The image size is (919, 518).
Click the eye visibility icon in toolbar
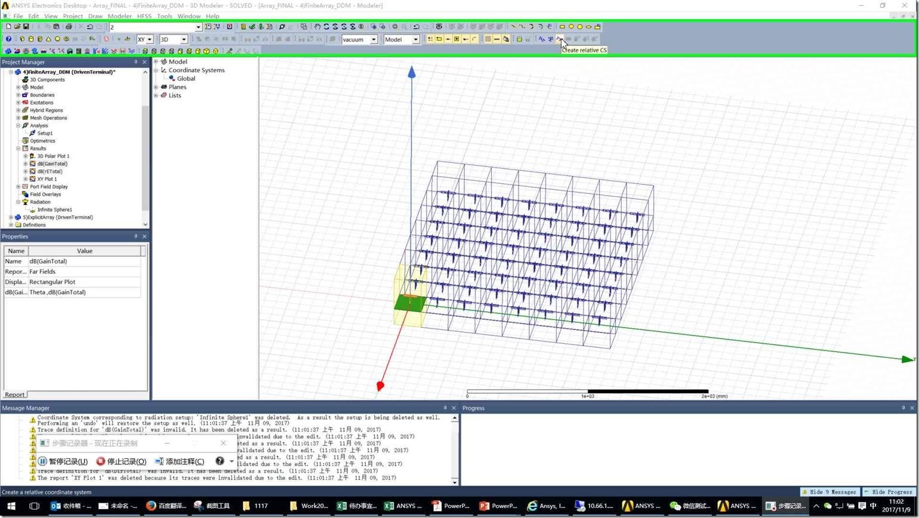[439, 27]
